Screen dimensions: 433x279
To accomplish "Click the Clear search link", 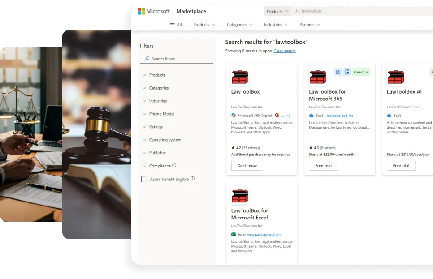I will tap(285, 51).
